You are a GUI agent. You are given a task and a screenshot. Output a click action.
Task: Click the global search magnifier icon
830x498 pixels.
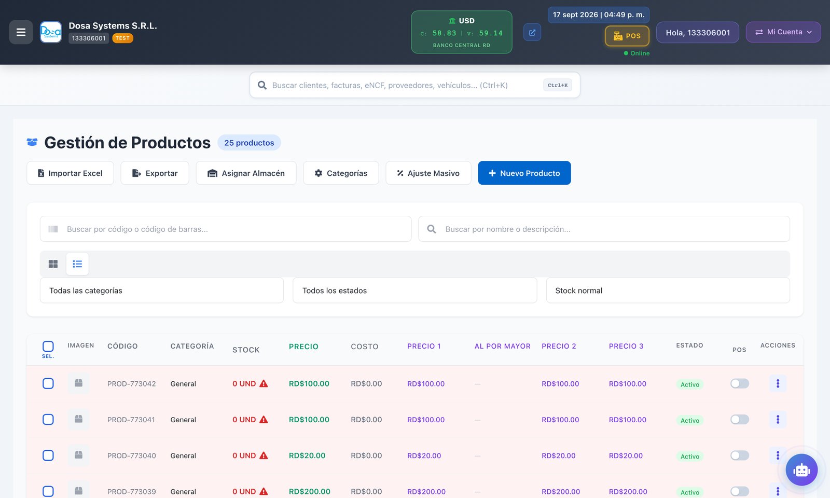(x=262, y=86)
